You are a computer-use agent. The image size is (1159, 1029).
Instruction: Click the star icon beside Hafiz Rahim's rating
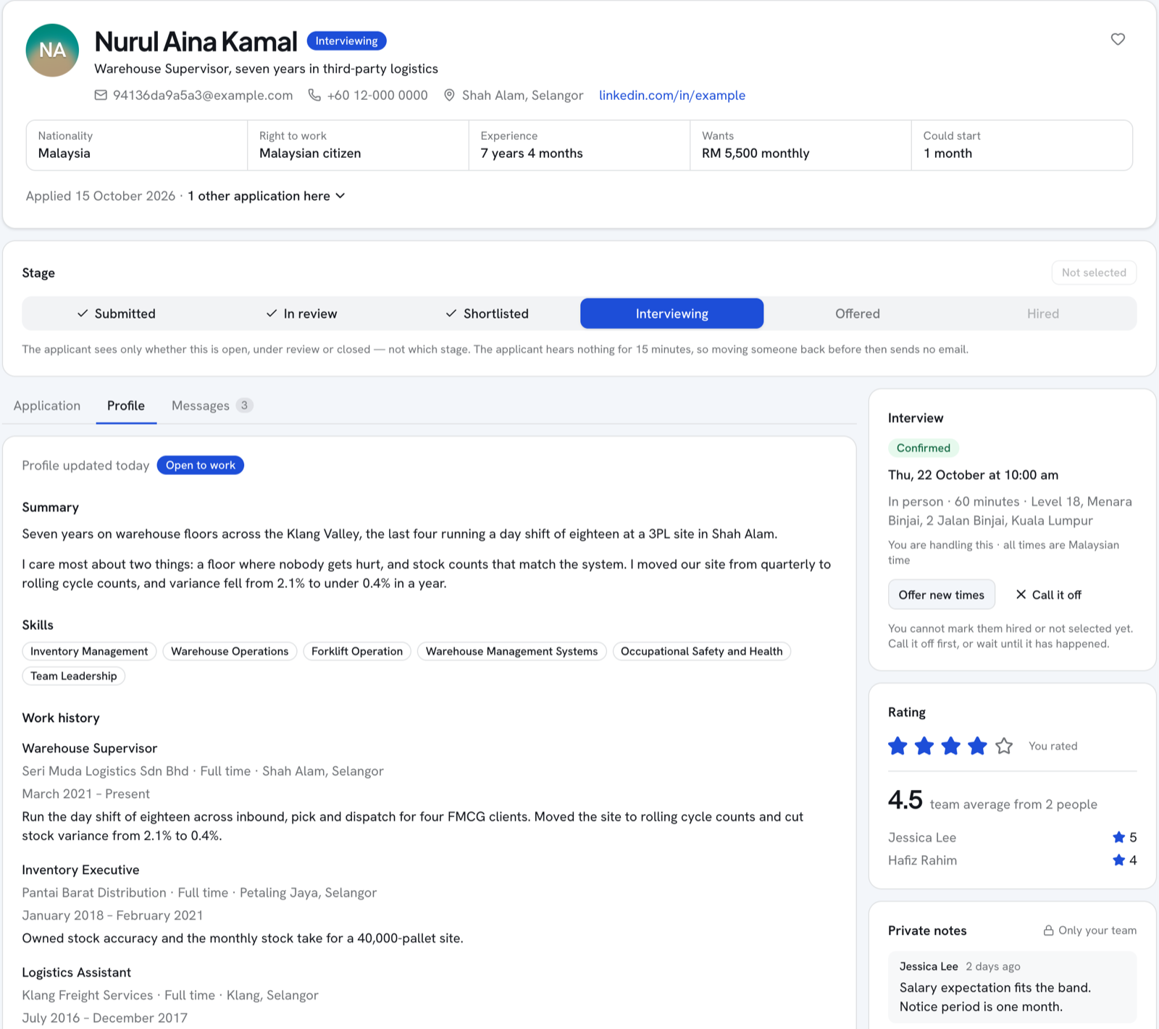(x=1119, y=860)
